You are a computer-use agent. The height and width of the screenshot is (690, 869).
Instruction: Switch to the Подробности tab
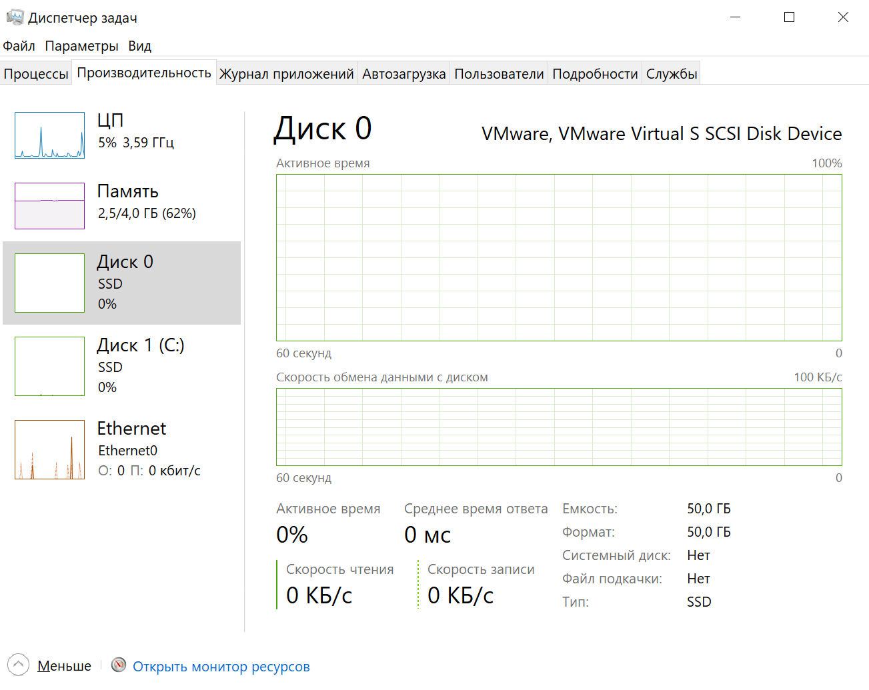click(x=595, y=74)
